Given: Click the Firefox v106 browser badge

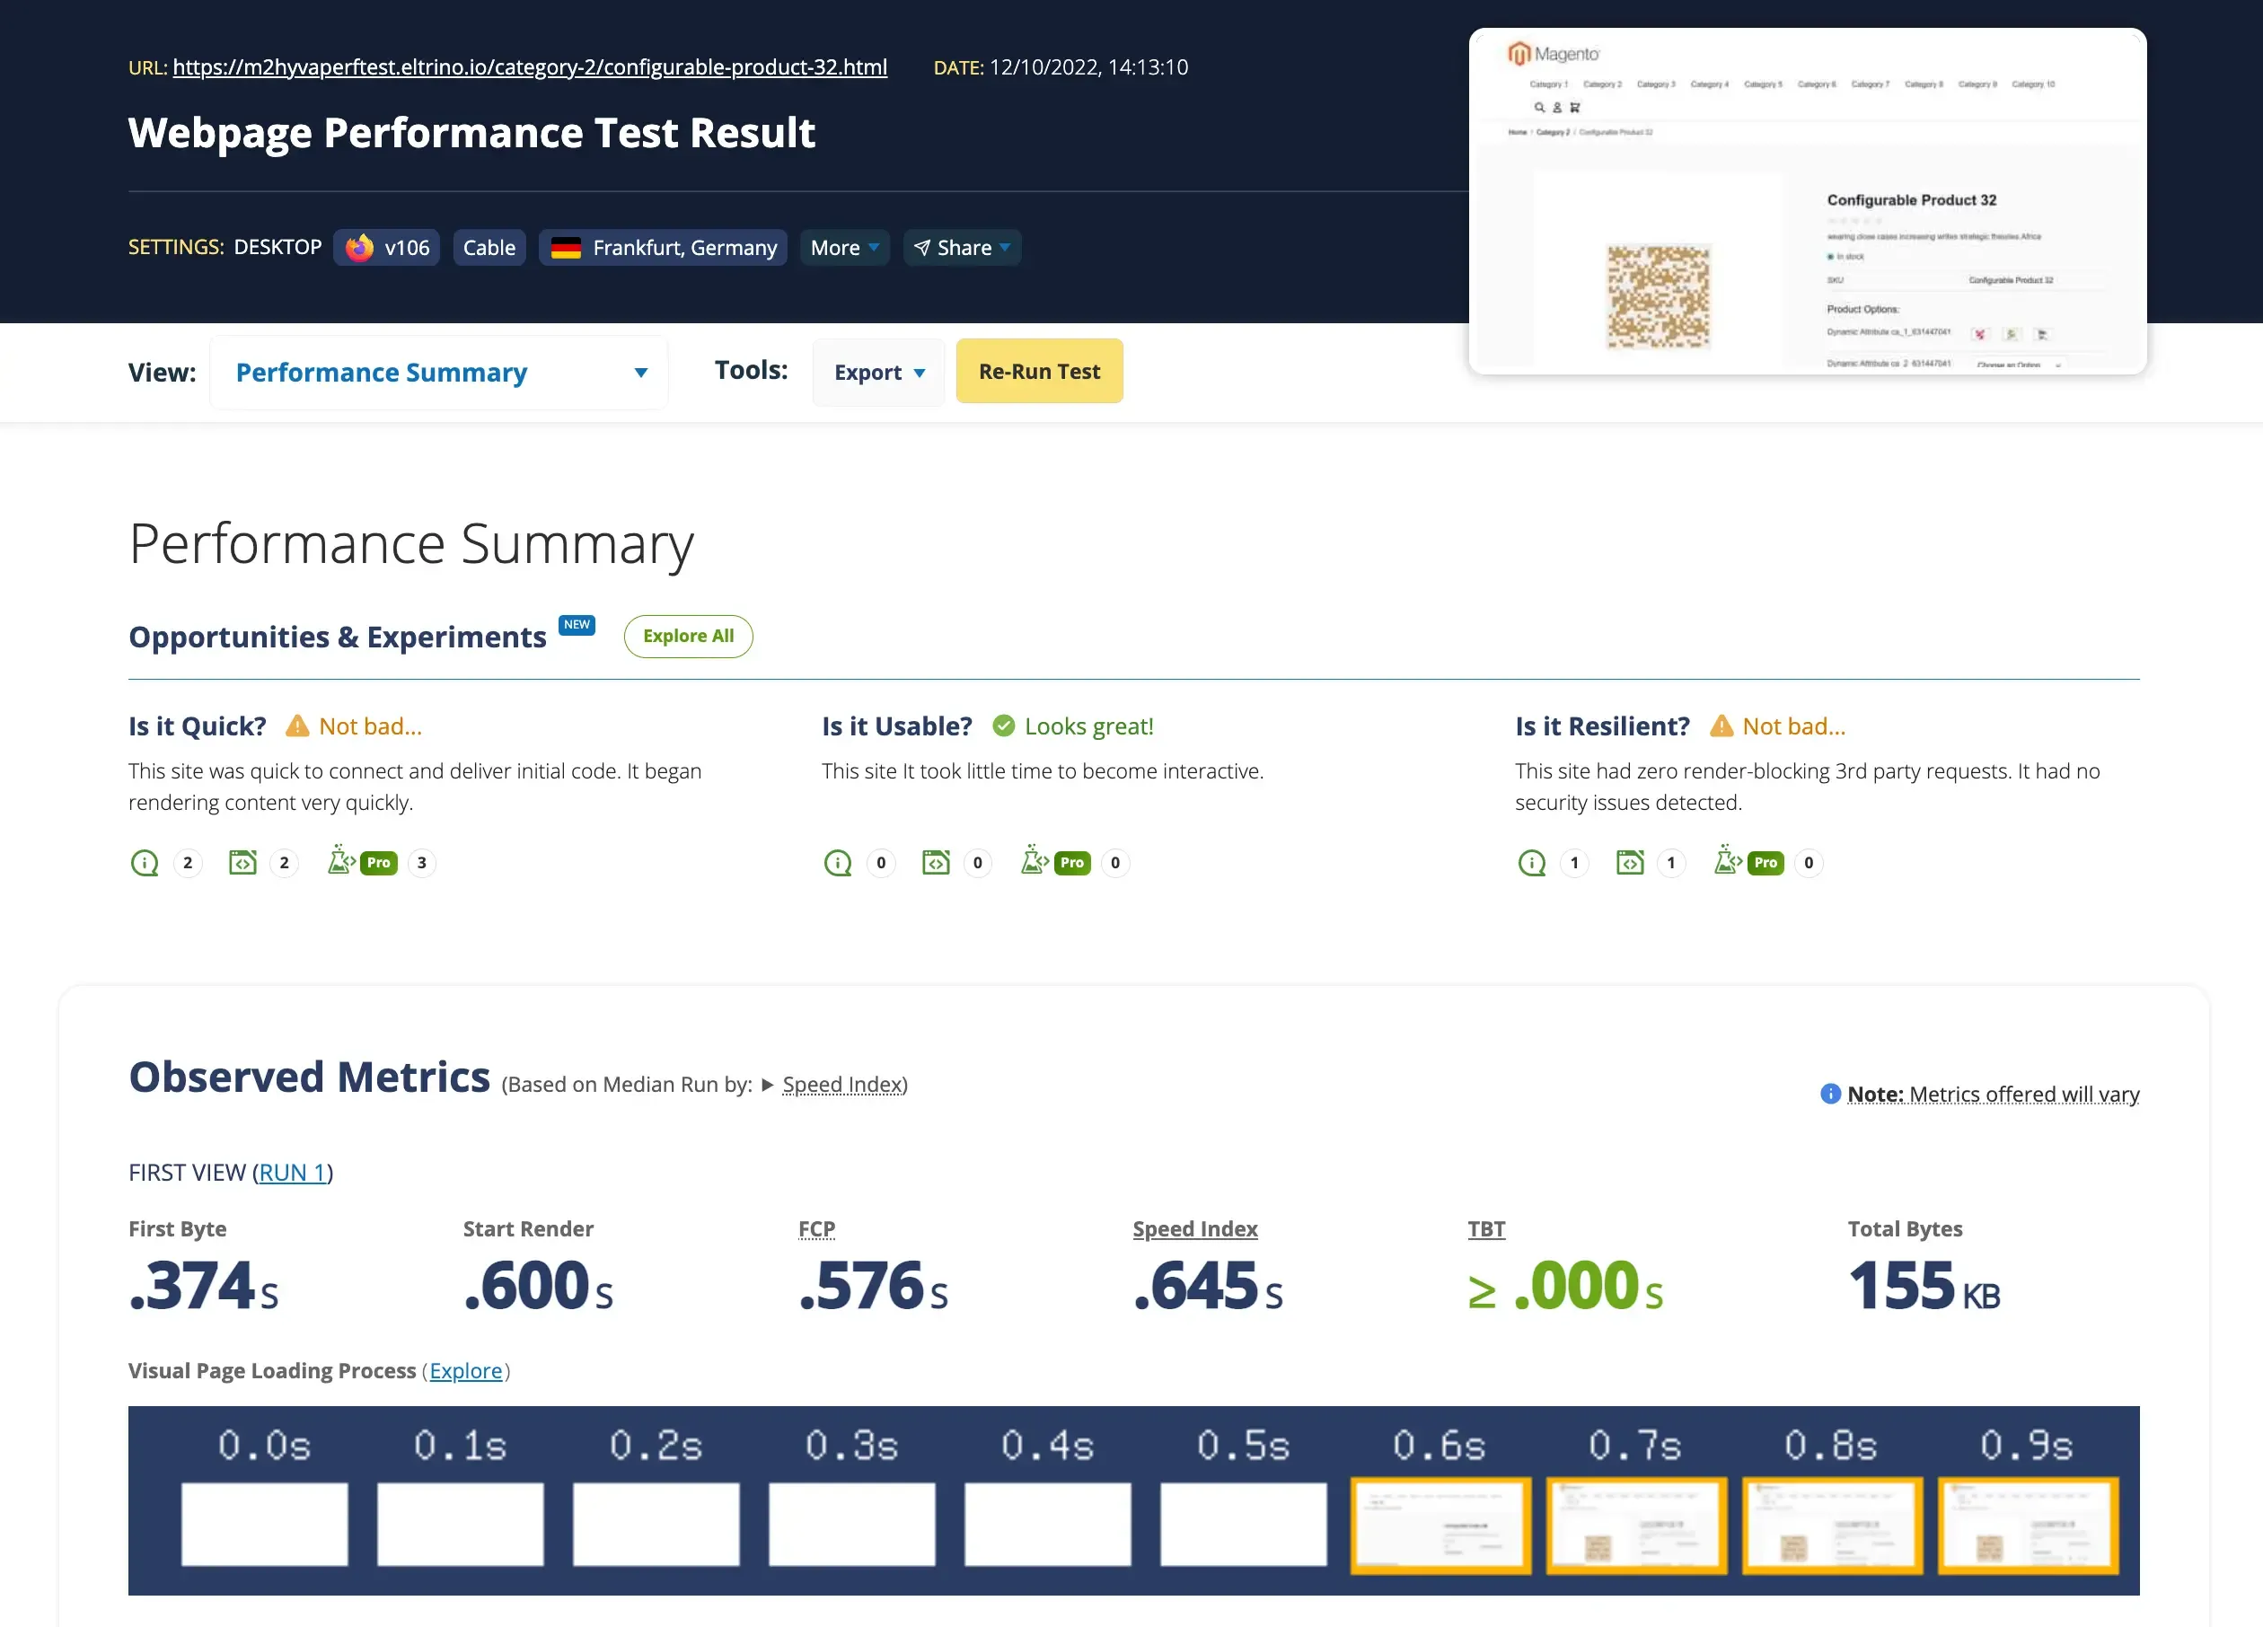Looking at the screenshot, I should [386, 248].
